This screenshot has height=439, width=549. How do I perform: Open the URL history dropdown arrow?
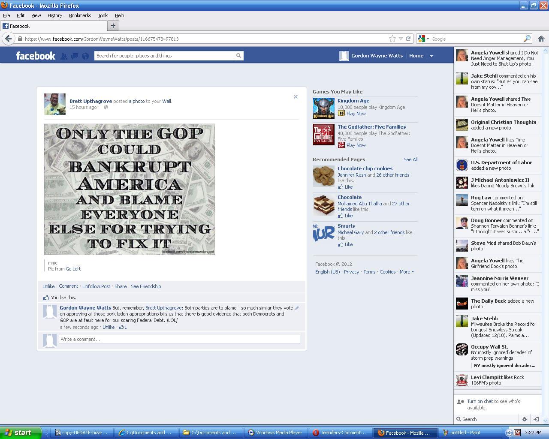coord(401,39)
